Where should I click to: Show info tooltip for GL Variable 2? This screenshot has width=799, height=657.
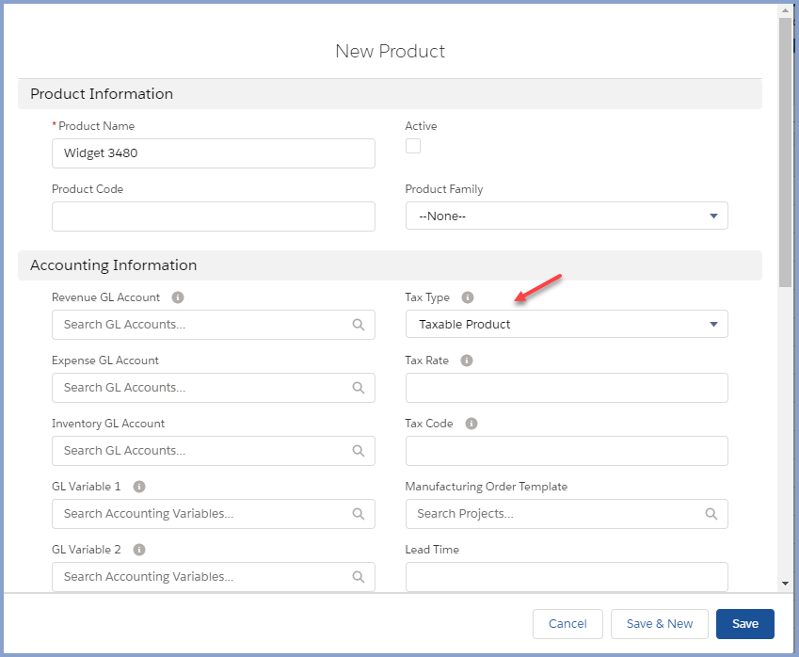pos(139,550)
